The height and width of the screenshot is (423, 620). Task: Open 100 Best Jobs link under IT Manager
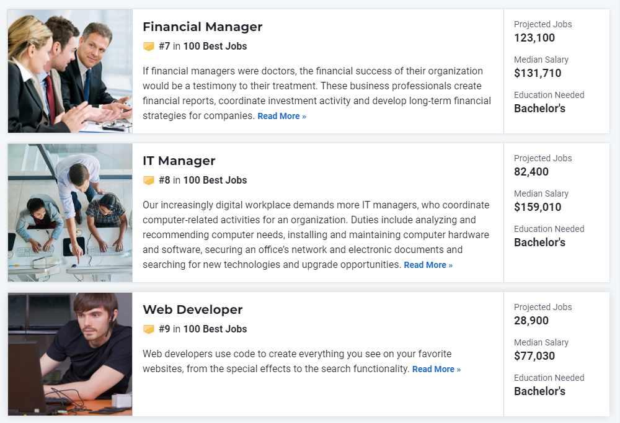point(215,180)
